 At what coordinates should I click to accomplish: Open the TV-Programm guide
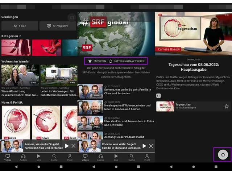tap(58, 26)
